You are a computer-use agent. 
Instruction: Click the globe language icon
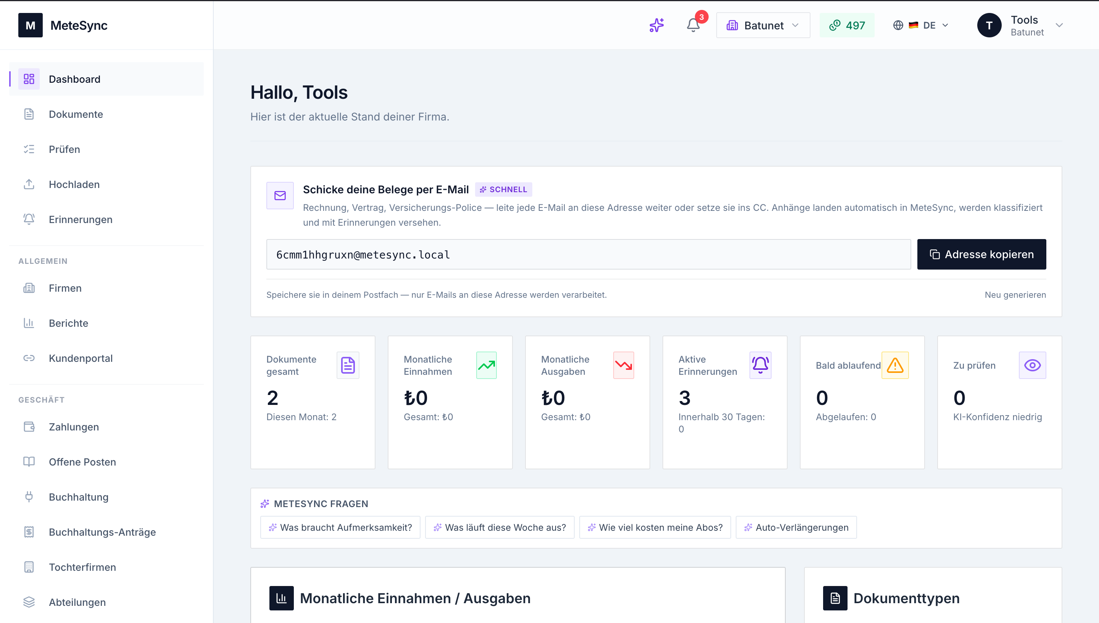coord(898,25)
